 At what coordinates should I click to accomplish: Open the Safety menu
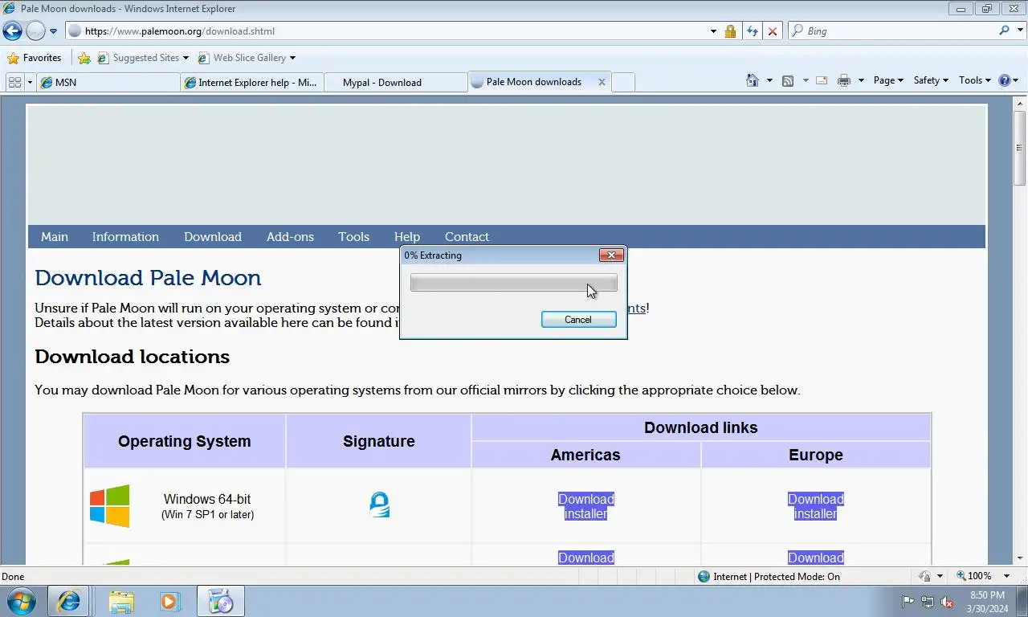pos(931,80)
